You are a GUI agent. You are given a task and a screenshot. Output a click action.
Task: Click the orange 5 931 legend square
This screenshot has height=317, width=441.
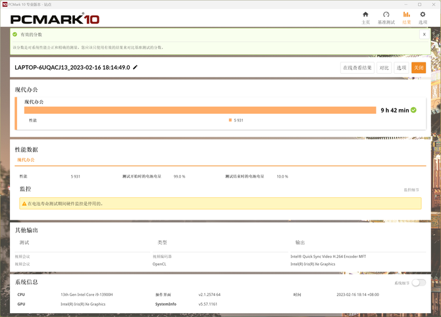pyautogui.click(x=230, y=120)
